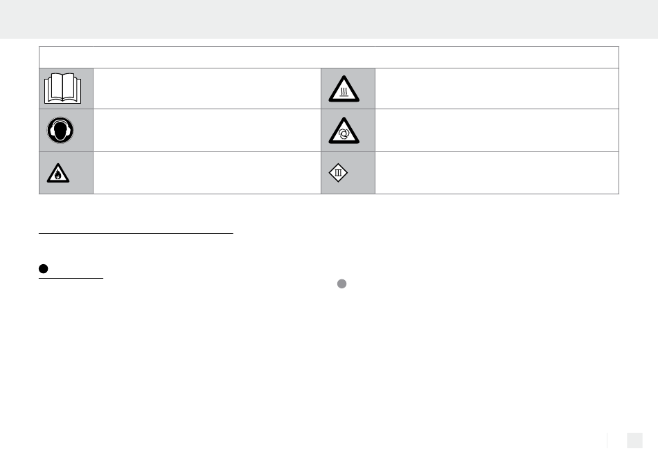This screenshot has height=464, width=658.
Task: Click the long horizontal rule below the table
Action: point(136,233)
